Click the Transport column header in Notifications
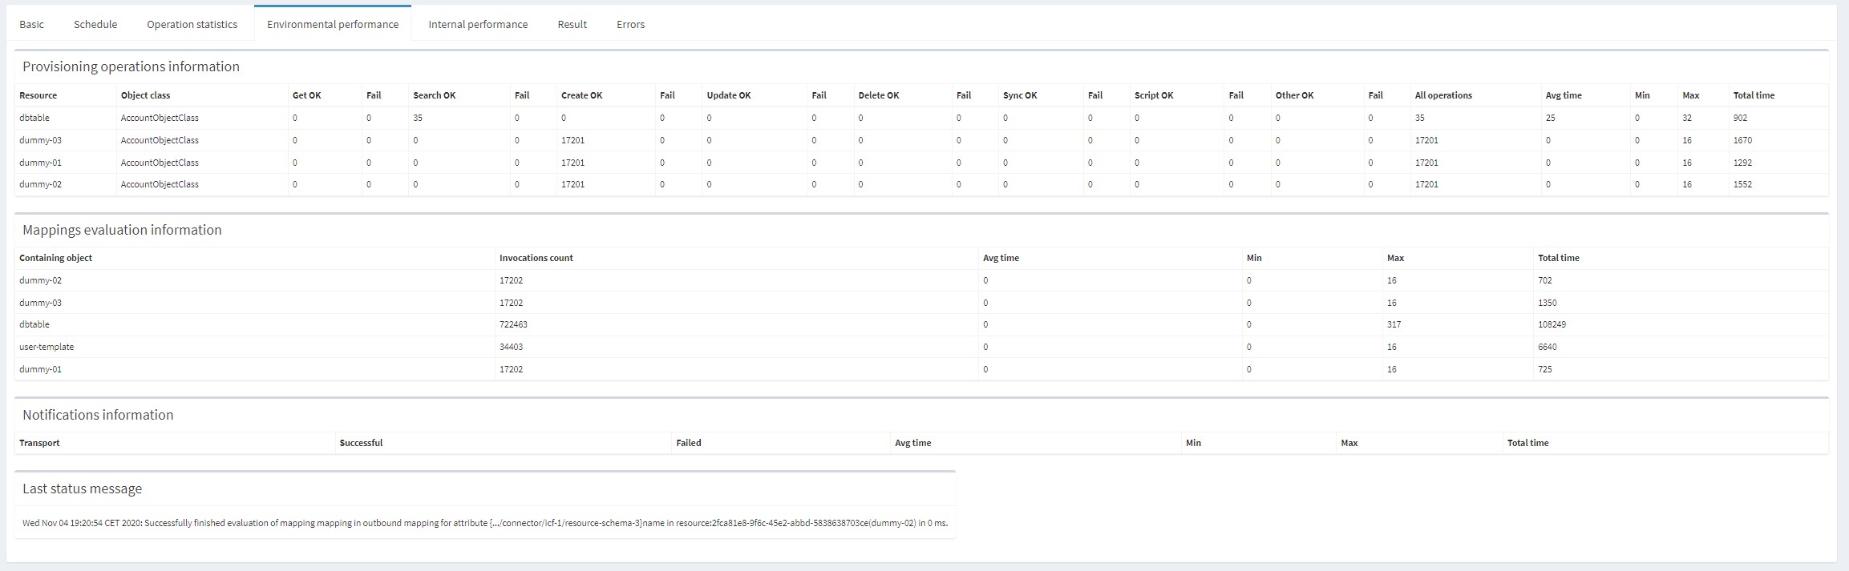This screenshot has width=1849, height=571. (39, 443)
